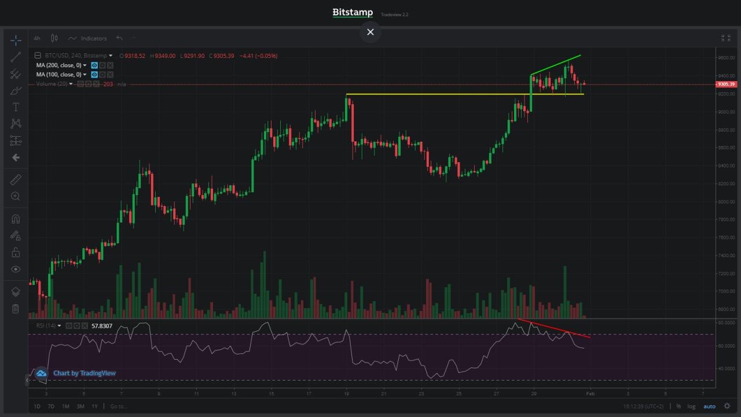Viewport: 741px width, 417px height.
Task: Click the Bitstamp logo
Action: 353,13
